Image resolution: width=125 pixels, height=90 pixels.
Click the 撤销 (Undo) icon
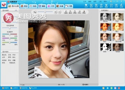66,12
